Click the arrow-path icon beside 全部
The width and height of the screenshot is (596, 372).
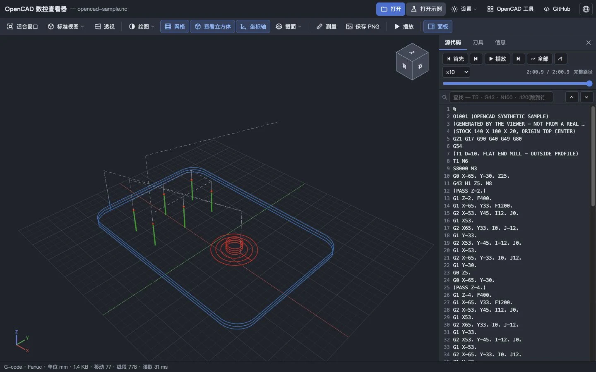click(560, 59)
